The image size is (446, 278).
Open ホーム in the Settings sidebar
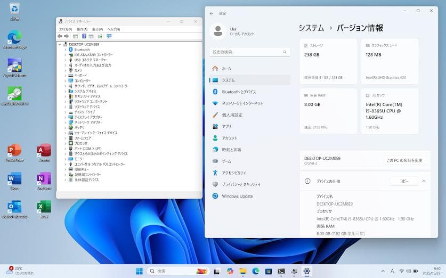pos(250,69)
